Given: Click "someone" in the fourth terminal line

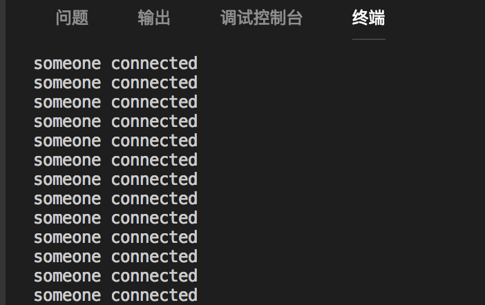Looking at the screenshot, I should (x=67, y=121).
